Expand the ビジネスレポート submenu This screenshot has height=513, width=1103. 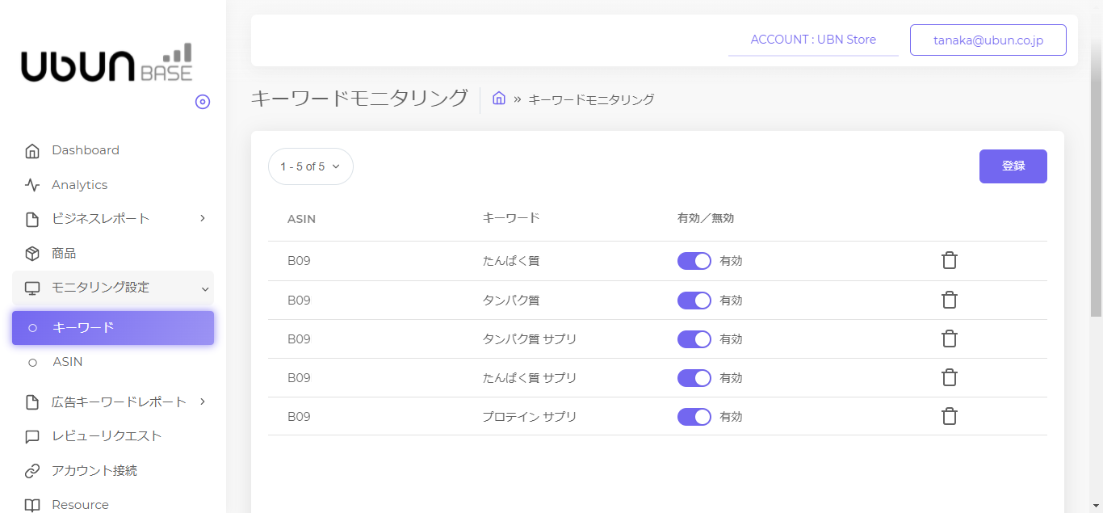(203, 219)
